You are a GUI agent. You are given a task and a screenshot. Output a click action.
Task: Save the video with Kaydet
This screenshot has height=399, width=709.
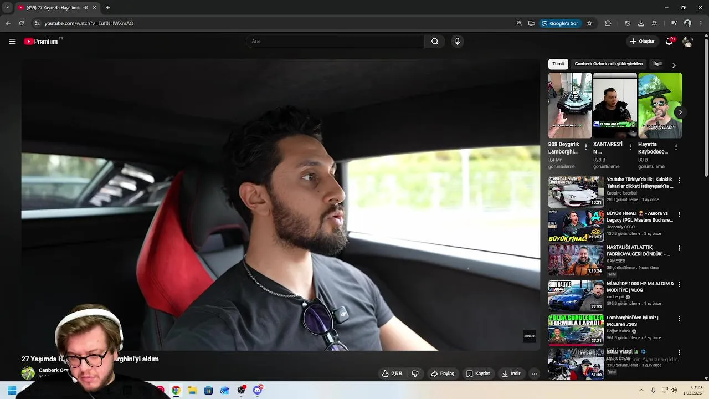click(477, 374)
